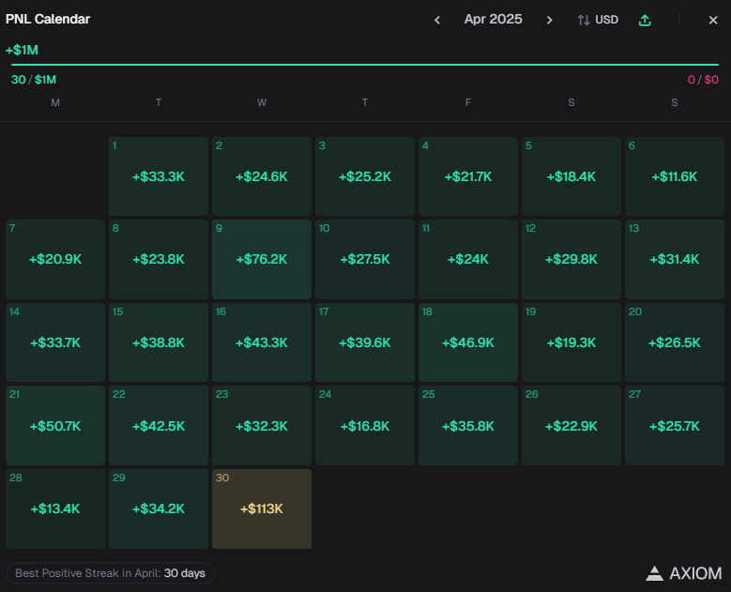Select April 12 cell showing +$29.8K
731x592 pixels.
tap(571, 259)
